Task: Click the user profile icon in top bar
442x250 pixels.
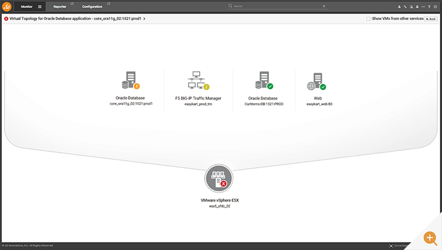Action: 399,6
